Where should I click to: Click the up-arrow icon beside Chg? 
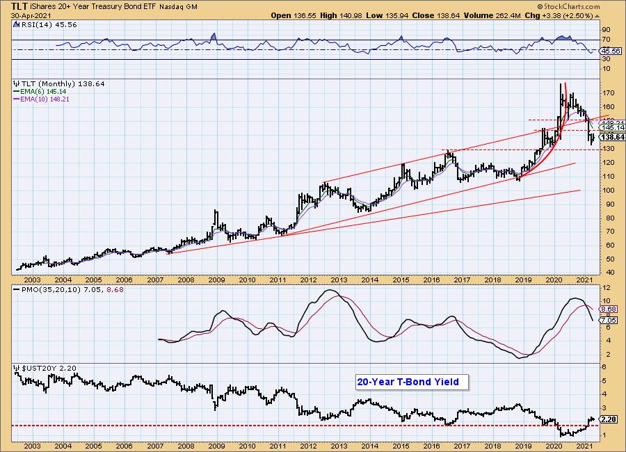pos(597,16)
